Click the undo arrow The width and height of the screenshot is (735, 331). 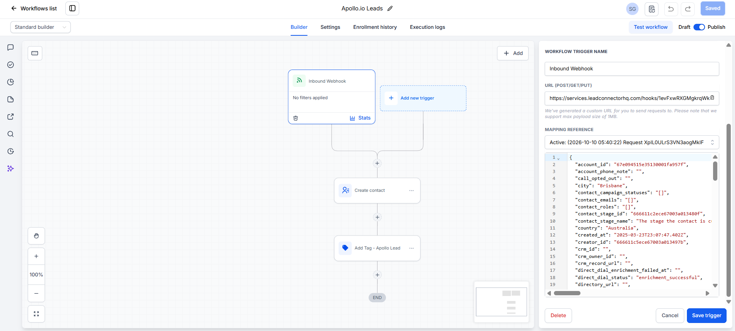(671, 9)
